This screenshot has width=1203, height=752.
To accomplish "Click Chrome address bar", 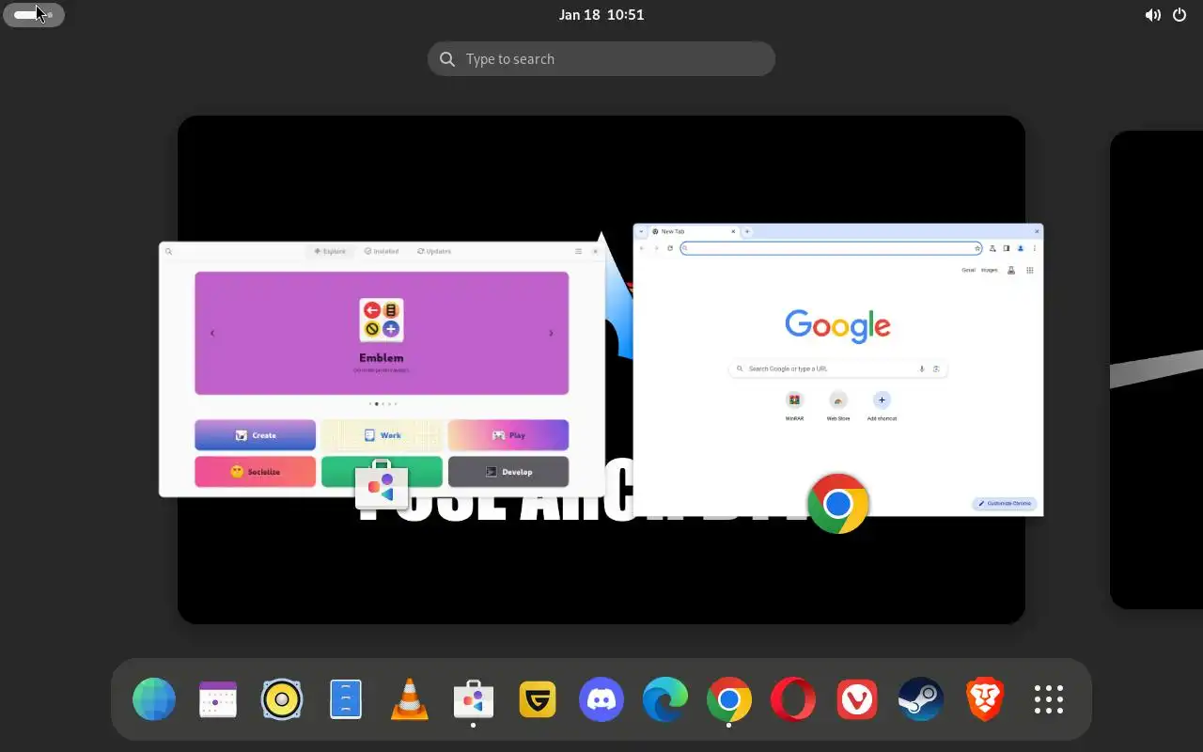I will pyautogui.click(x=831, y=248).
